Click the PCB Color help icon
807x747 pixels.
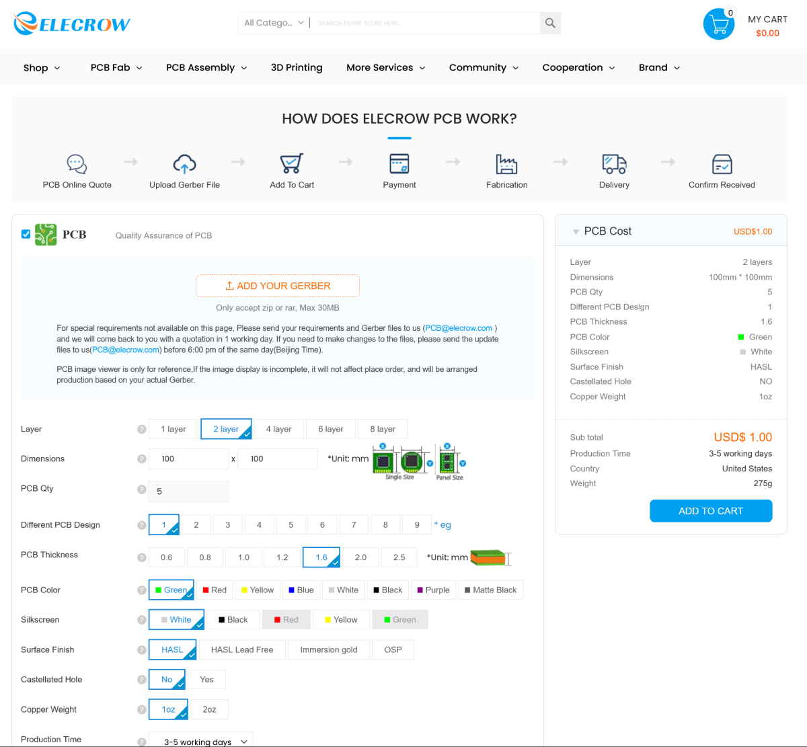click(x=142, y=590)
